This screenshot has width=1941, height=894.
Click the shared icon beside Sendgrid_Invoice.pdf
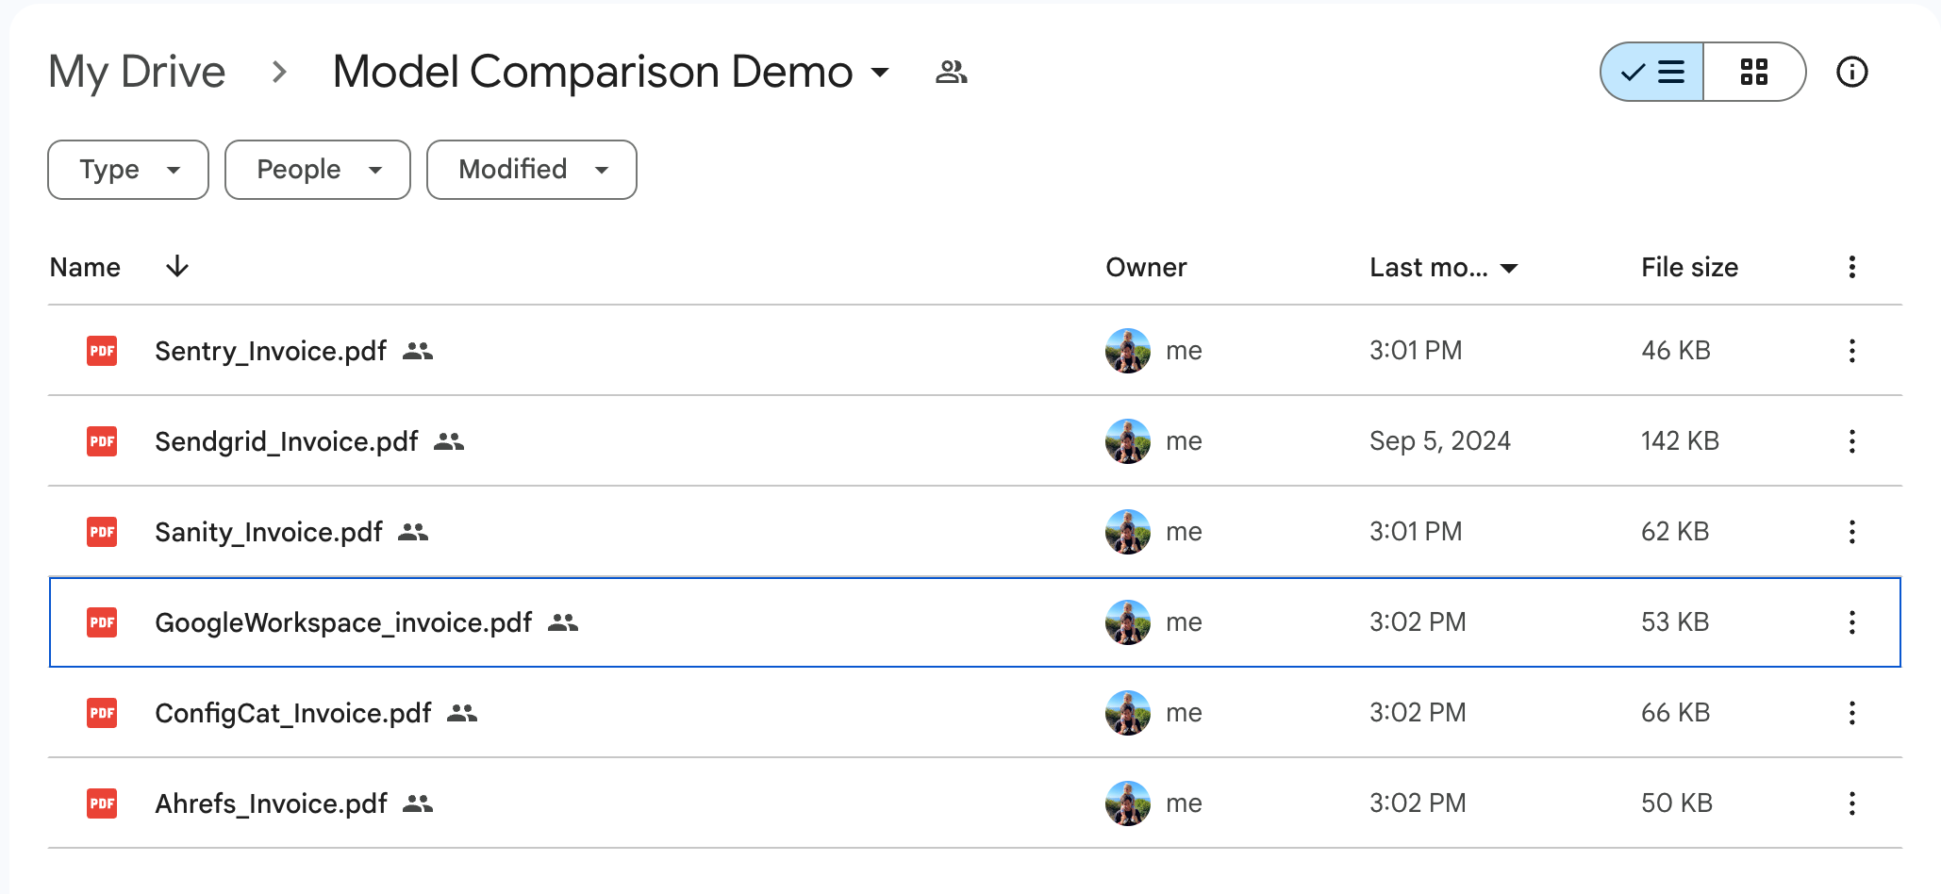click(449, 441)
